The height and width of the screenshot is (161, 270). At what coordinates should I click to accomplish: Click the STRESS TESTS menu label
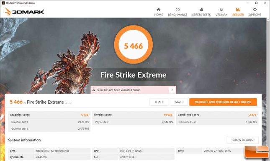tap(201, 15)
